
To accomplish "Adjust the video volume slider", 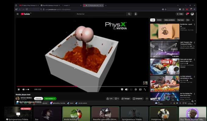I will pos(28,90).
